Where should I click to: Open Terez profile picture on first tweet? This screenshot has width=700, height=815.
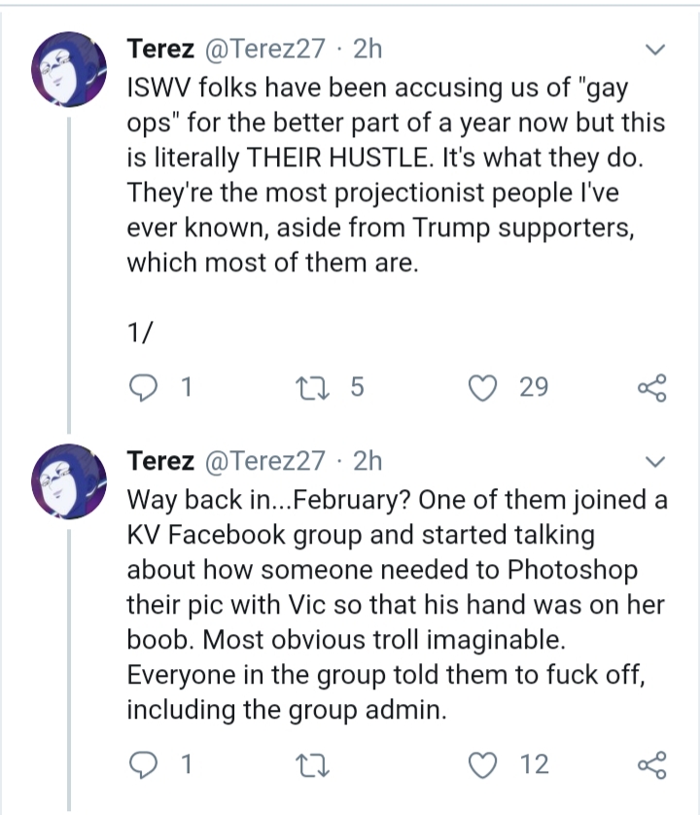69,69
